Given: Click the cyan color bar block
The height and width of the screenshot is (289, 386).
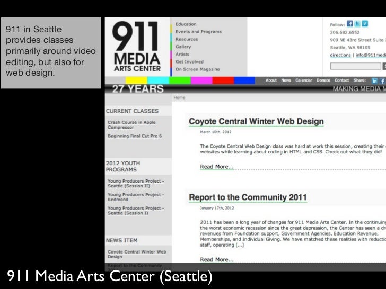Looking at the screenshot, I should [x=158, y=80].
